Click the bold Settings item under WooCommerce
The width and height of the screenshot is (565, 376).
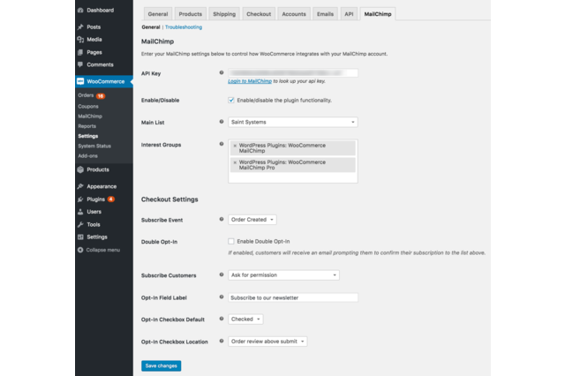pyautogui.click(x=88, y=136)
